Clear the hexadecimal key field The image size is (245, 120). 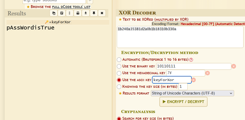pos(208,73)
